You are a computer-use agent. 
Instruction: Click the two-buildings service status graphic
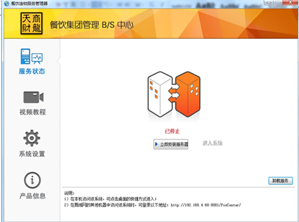click(x=174, y=94)
